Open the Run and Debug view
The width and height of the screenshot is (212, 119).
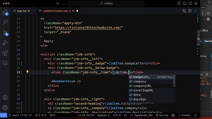pos(5,43)
